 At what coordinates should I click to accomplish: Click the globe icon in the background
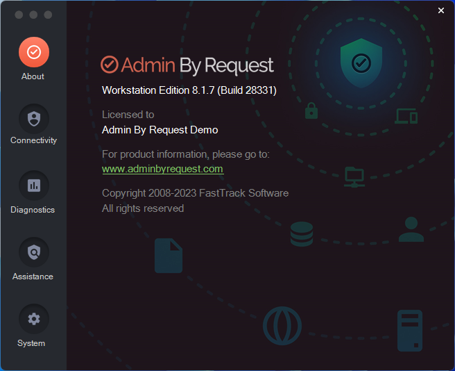click(x=282, y=326)
